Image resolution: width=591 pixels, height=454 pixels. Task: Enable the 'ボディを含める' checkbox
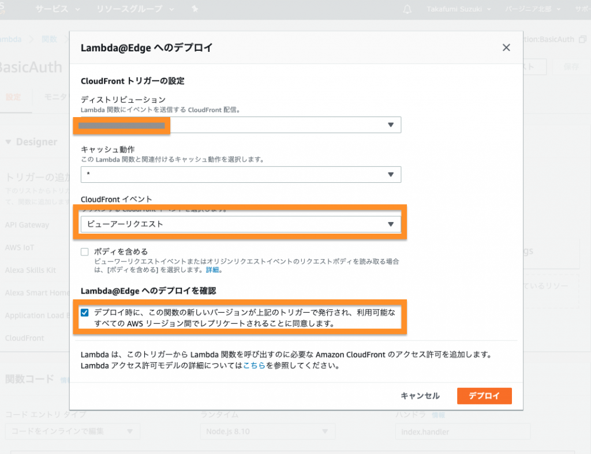tap(85, 252)
